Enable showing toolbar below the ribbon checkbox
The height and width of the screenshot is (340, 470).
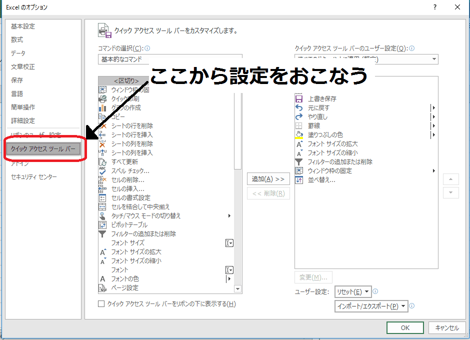(101, 304)
